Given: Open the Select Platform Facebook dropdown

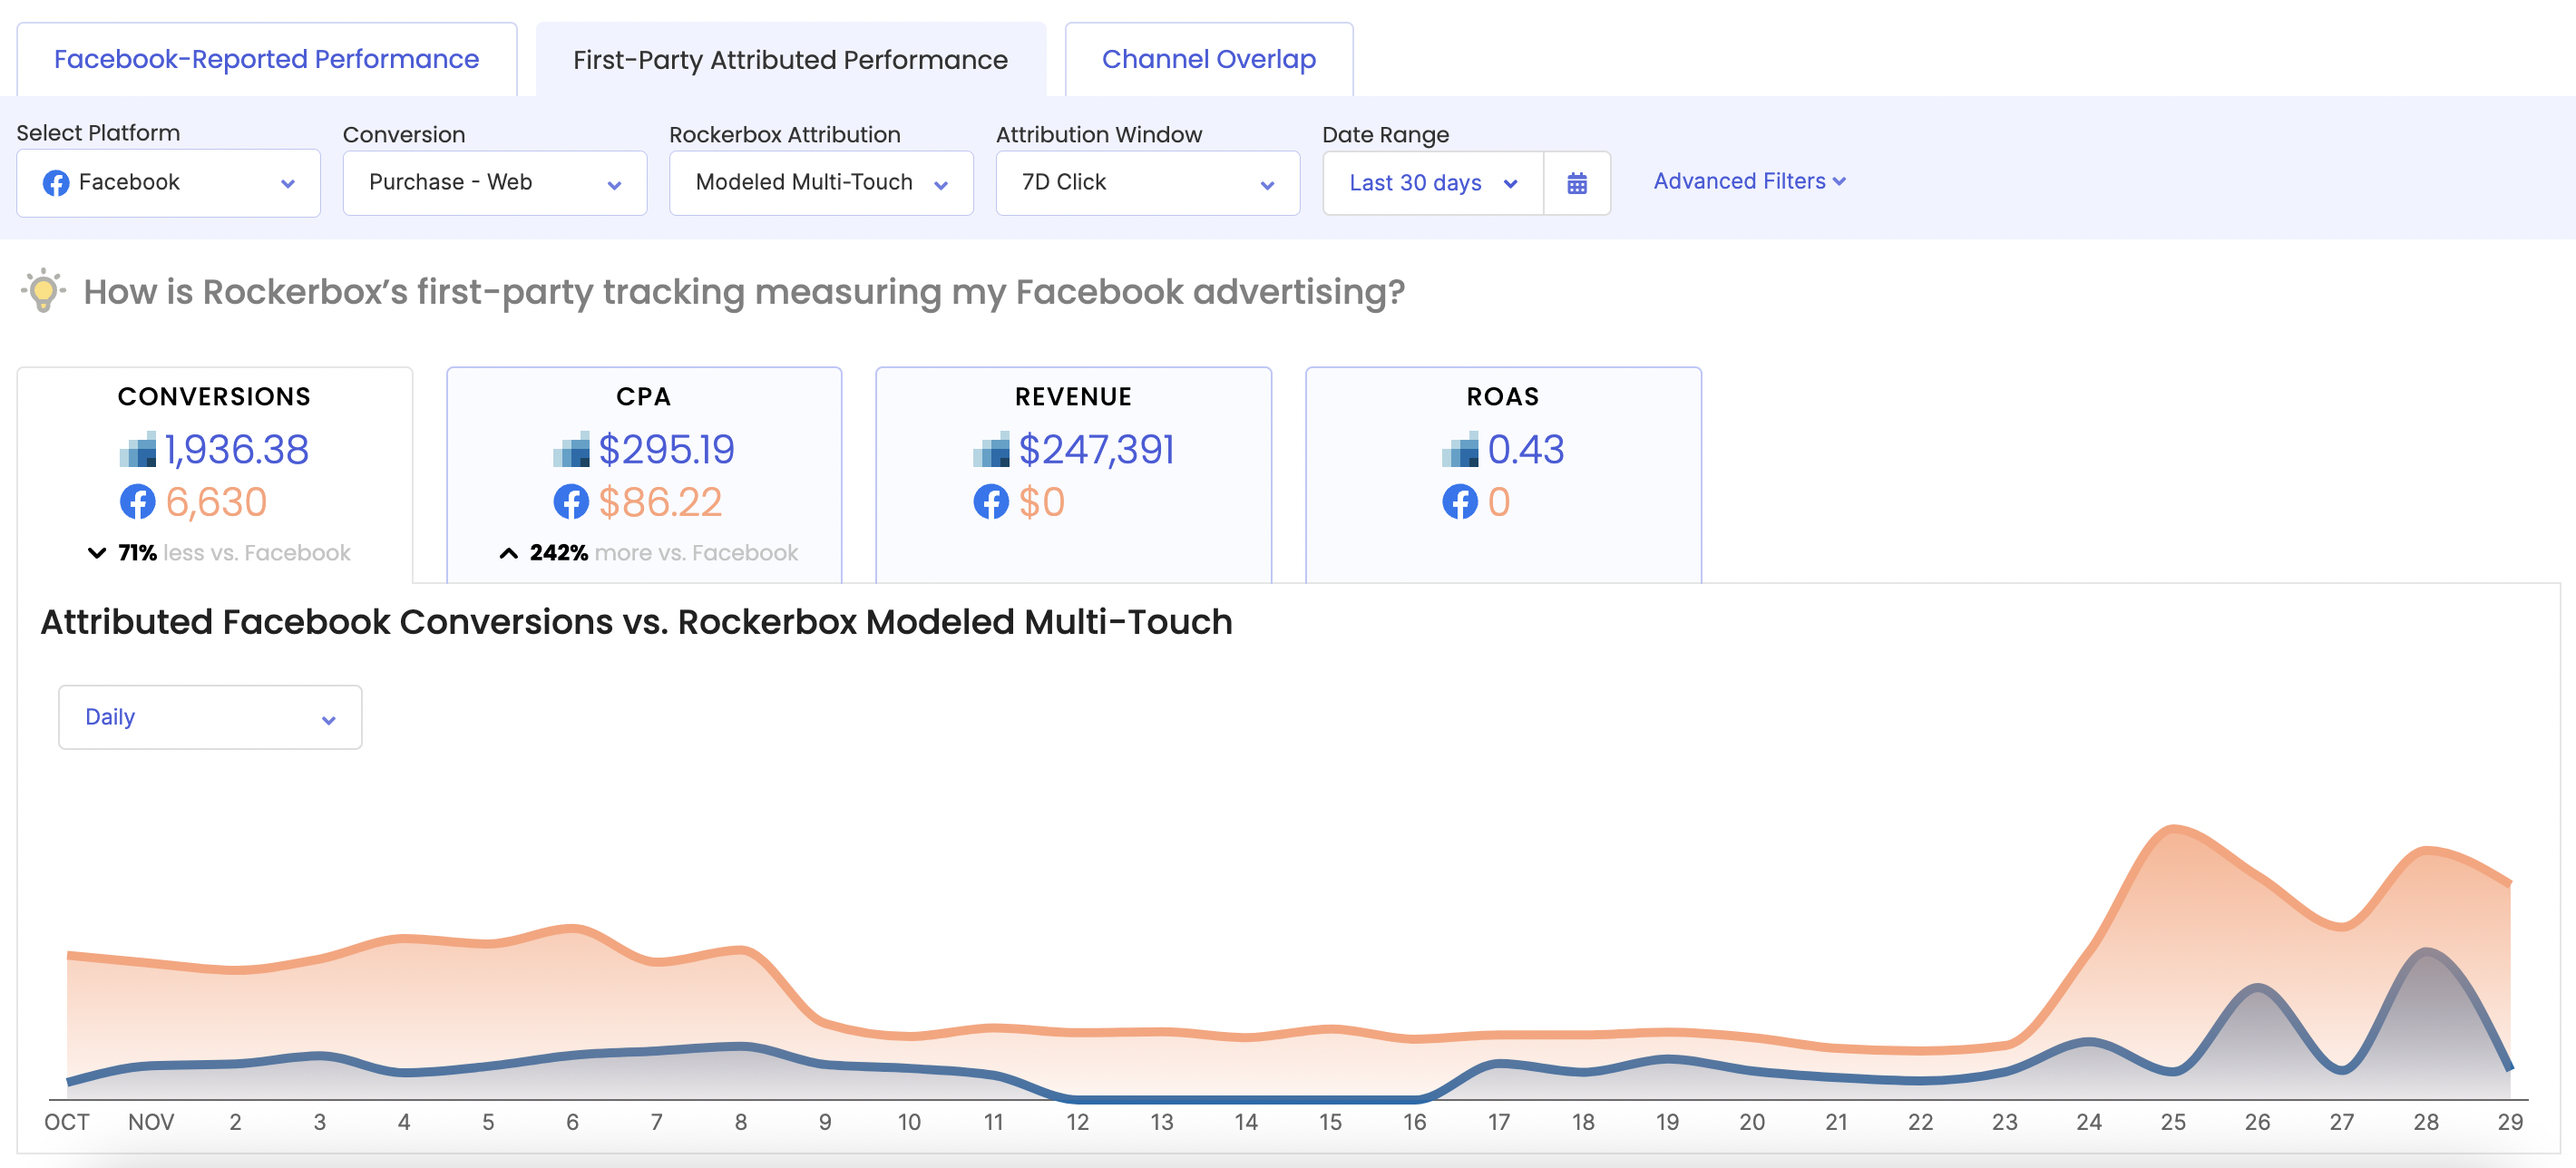Looking at the screenshot, I should pos(168,183).
